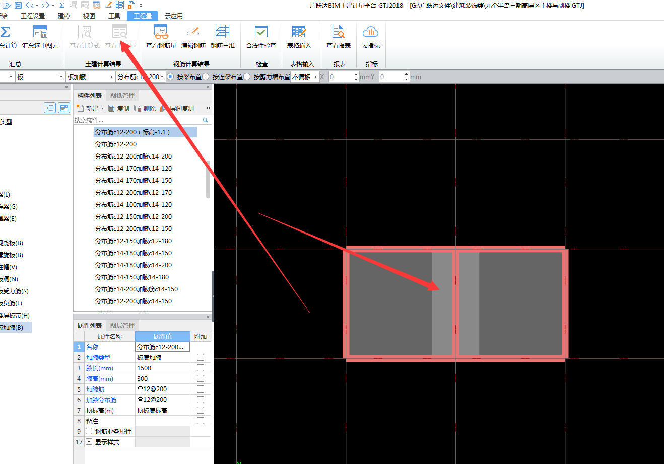
Task: Select 楼层板带(H) in navigation tree
Action: pyautogui.click(x=15, y=315)
